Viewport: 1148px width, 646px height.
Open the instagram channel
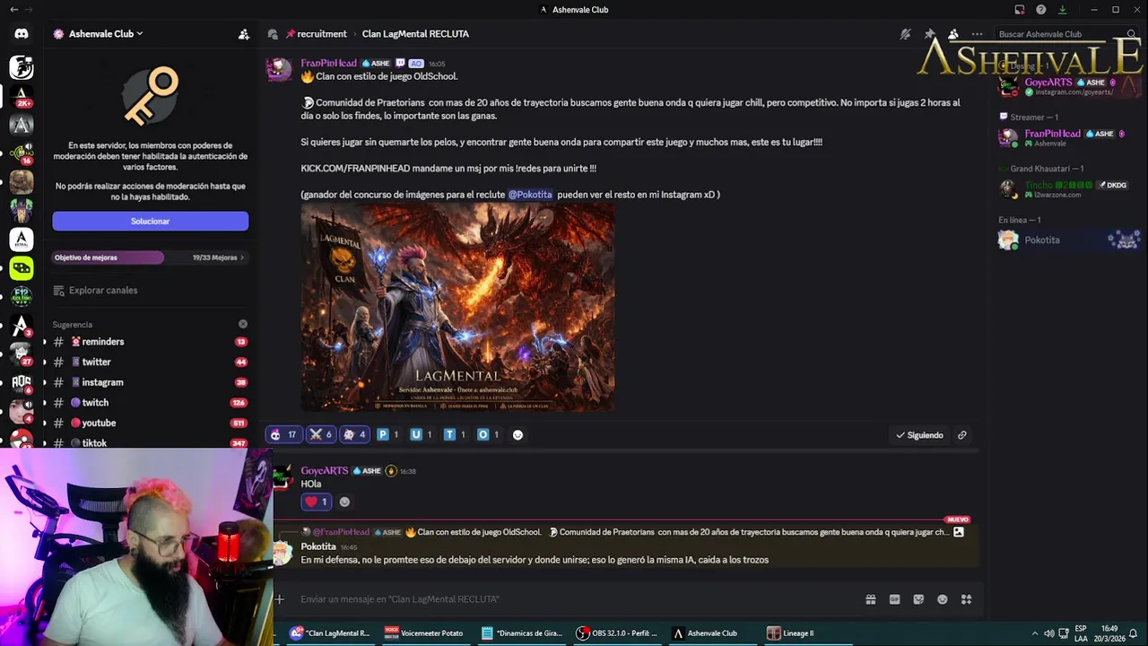[150, 382]
